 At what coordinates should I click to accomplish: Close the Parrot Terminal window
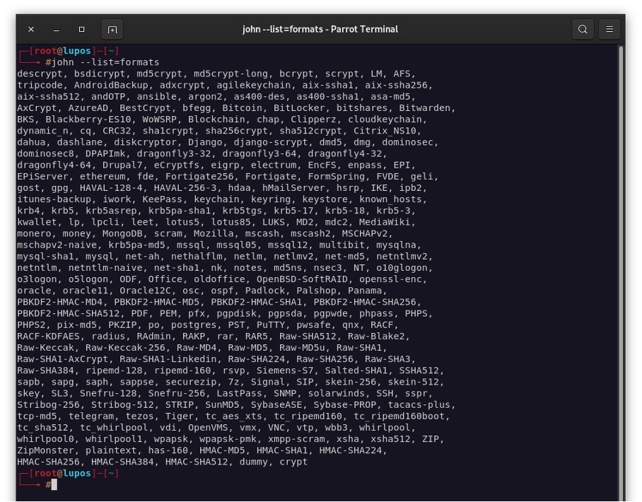click(x=31, y=29)
